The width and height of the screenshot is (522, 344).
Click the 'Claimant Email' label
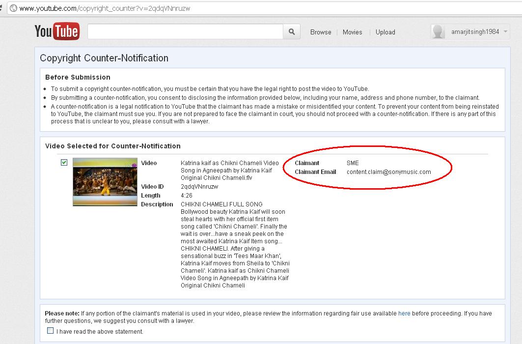point(315,172)
